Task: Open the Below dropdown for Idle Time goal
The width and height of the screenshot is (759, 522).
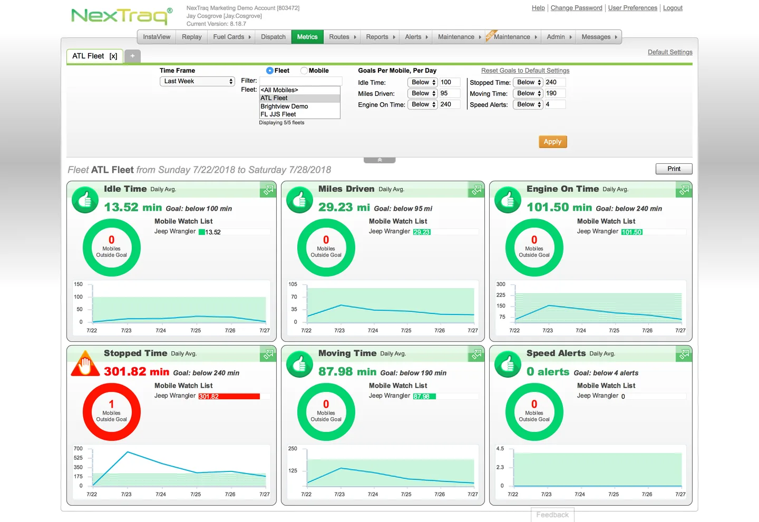Action: coord(422,82)
